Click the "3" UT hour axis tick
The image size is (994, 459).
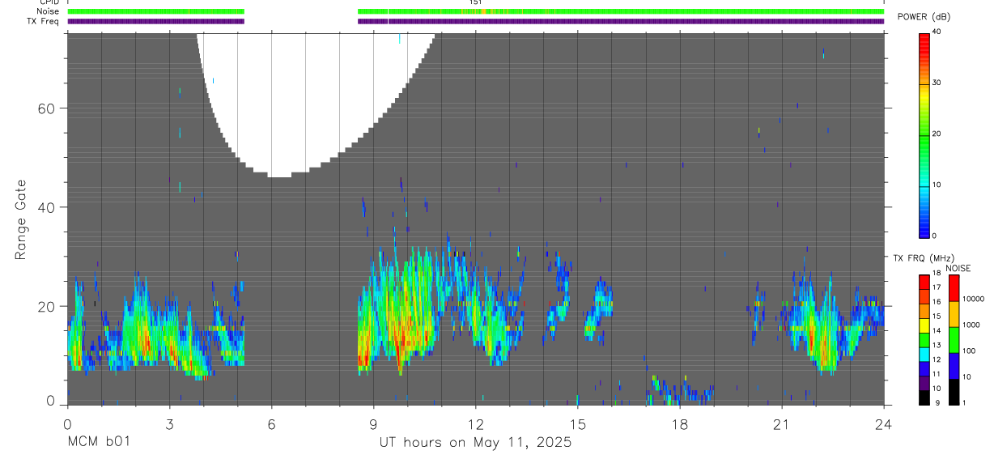(168, 423)
